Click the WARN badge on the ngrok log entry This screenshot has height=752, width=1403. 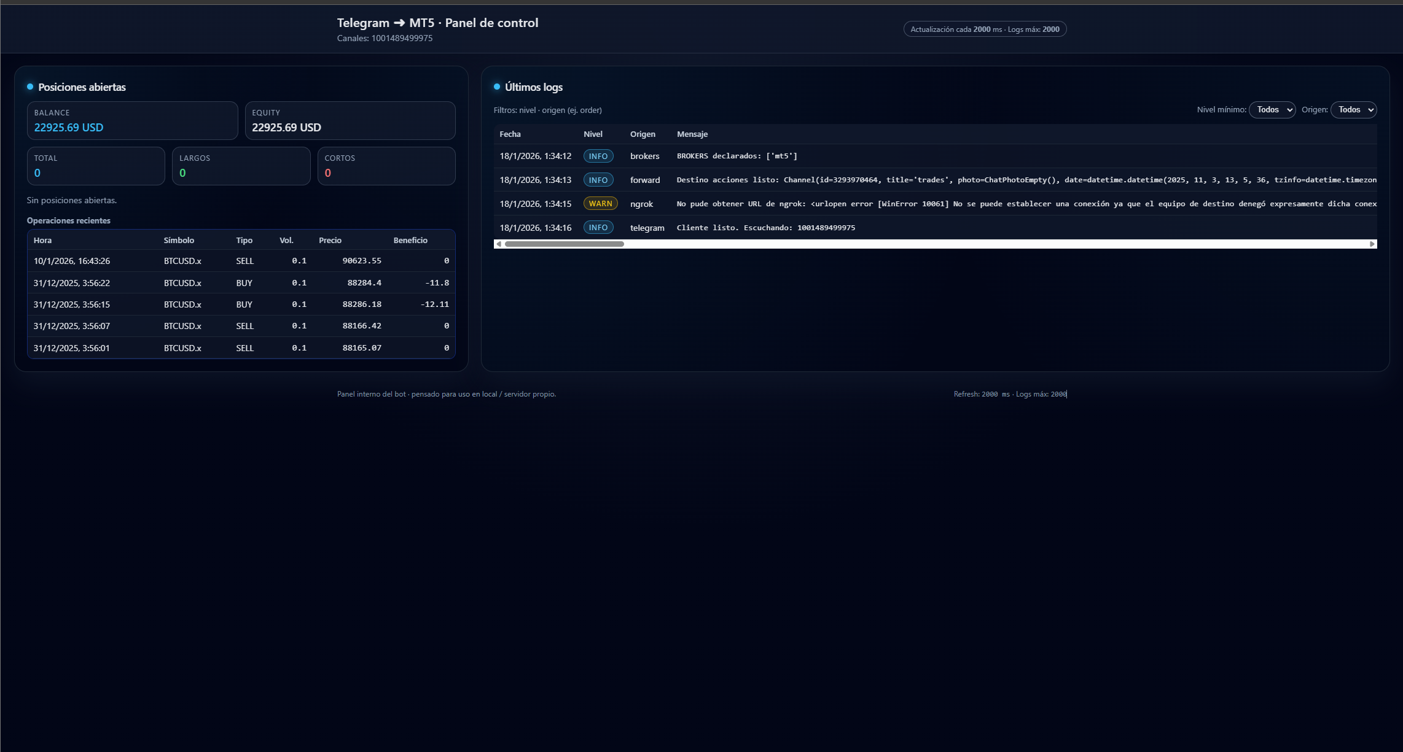(600, 203)
